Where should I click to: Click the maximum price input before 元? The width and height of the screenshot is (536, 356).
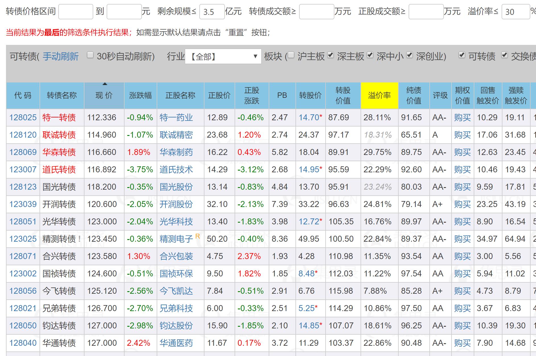(x=124, y=12)
